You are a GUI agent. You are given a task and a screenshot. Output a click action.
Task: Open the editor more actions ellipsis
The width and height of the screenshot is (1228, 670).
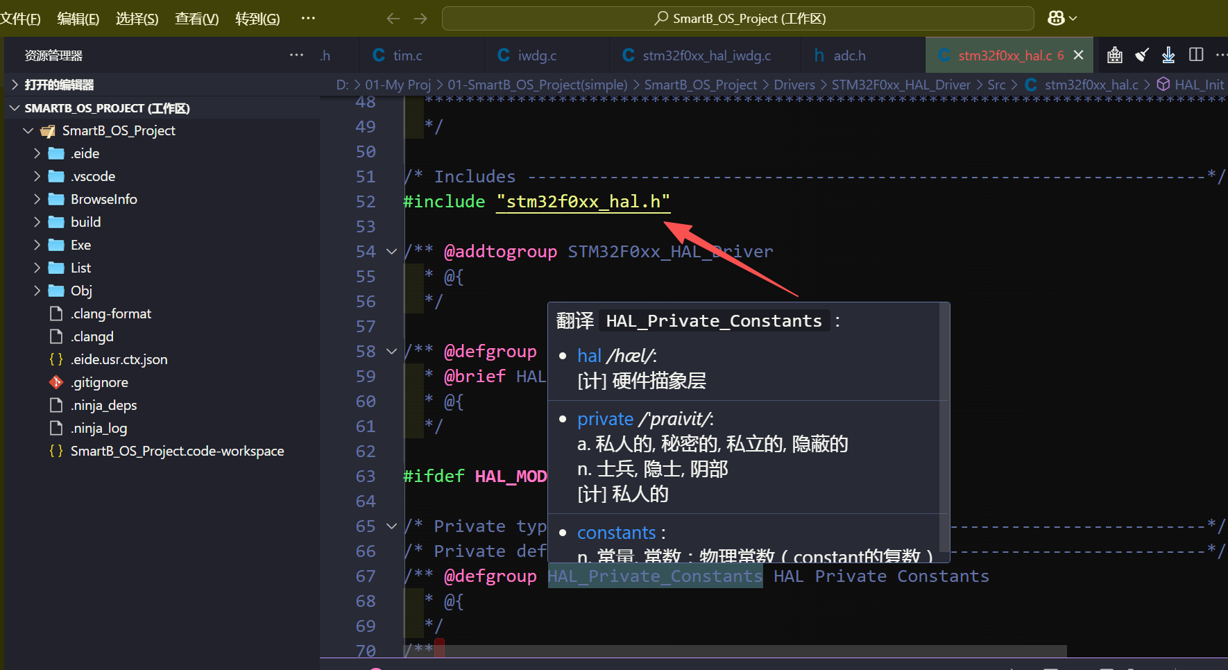tap(1221, 55)
